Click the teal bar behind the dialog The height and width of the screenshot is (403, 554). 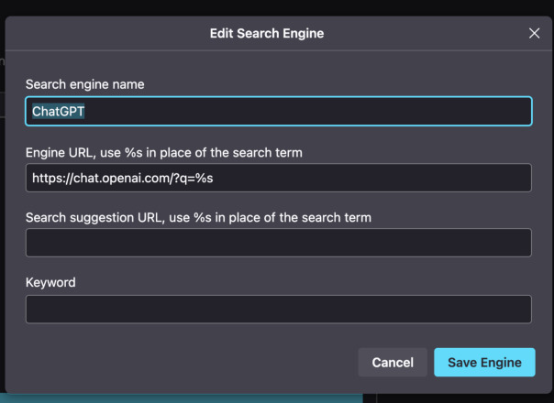(x=183, y=398)
